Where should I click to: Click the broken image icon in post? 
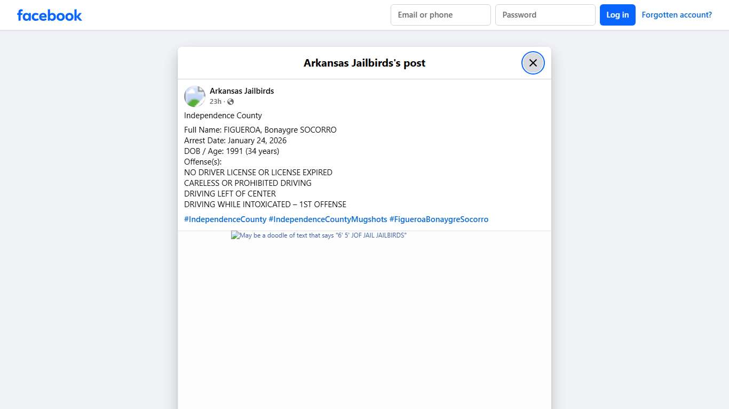pos(235,235)
